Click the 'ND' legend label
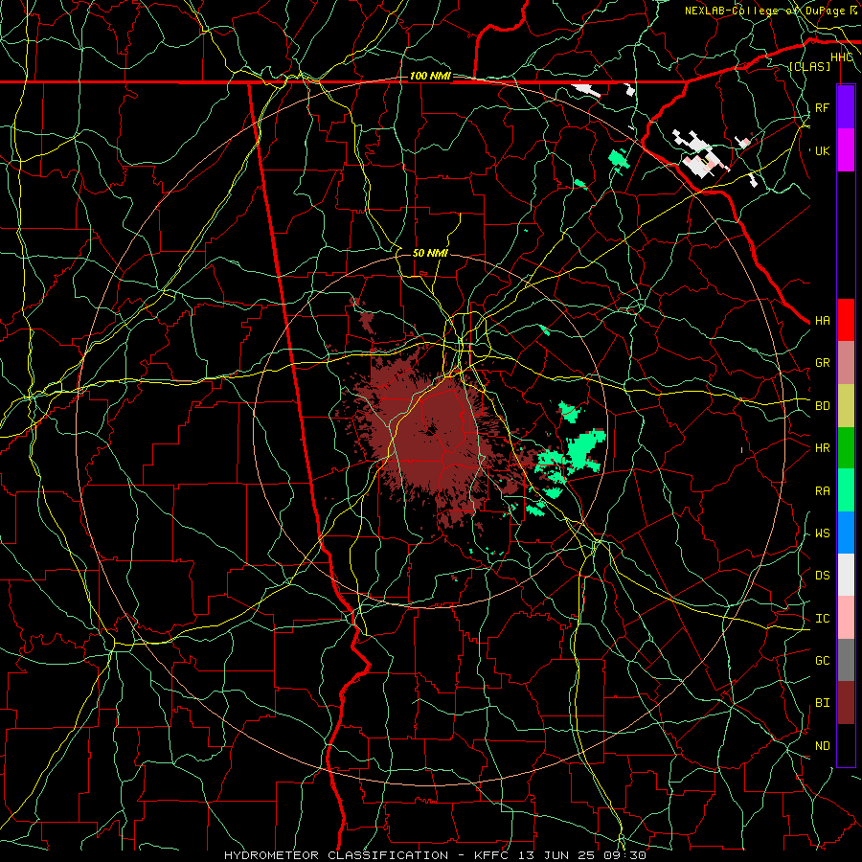The height and width of the screenshot is (862, 862). [822, 746]
